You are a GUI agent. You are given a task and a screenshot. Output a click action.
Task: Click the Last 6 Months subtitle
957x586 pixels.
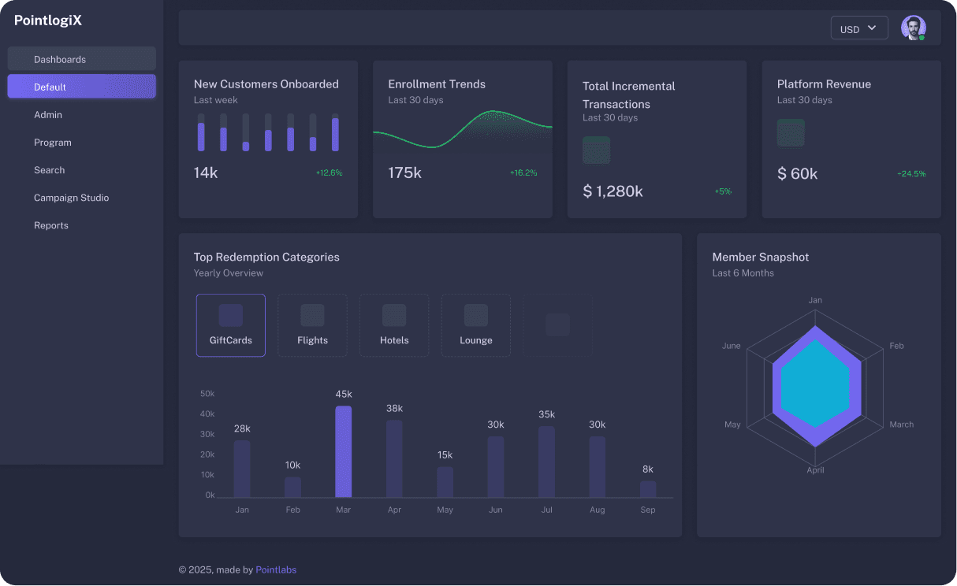click(743, 273)
